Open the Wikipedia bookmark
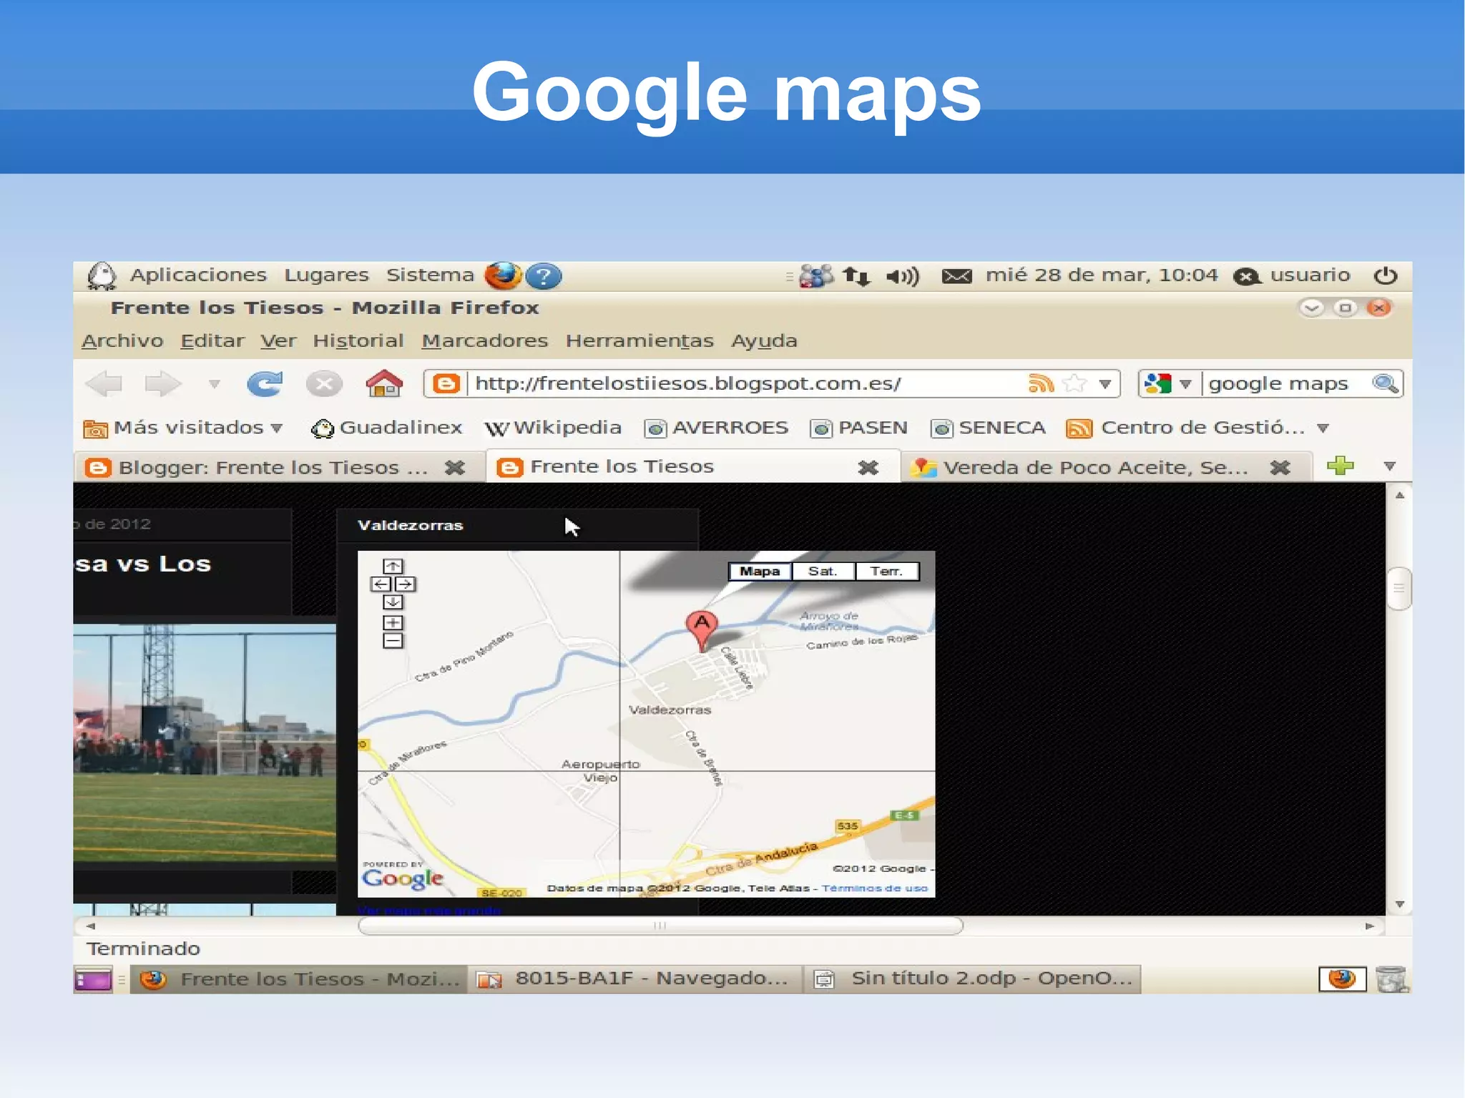Screen dimensions: 1465x1098 point(553,428)
